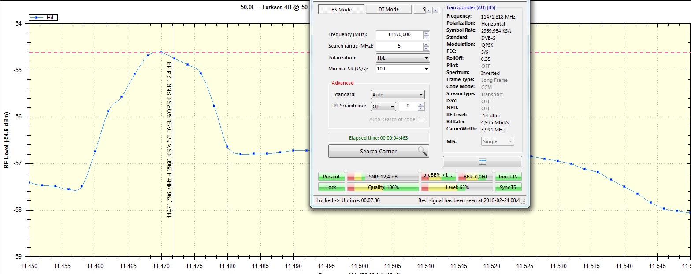Switch to the DT Mode tab

[x=389, y=9]
